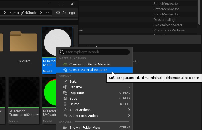Choose Create Material Instance menu entry
This screenshot has width=202, height=130.
tap(88, 70)
